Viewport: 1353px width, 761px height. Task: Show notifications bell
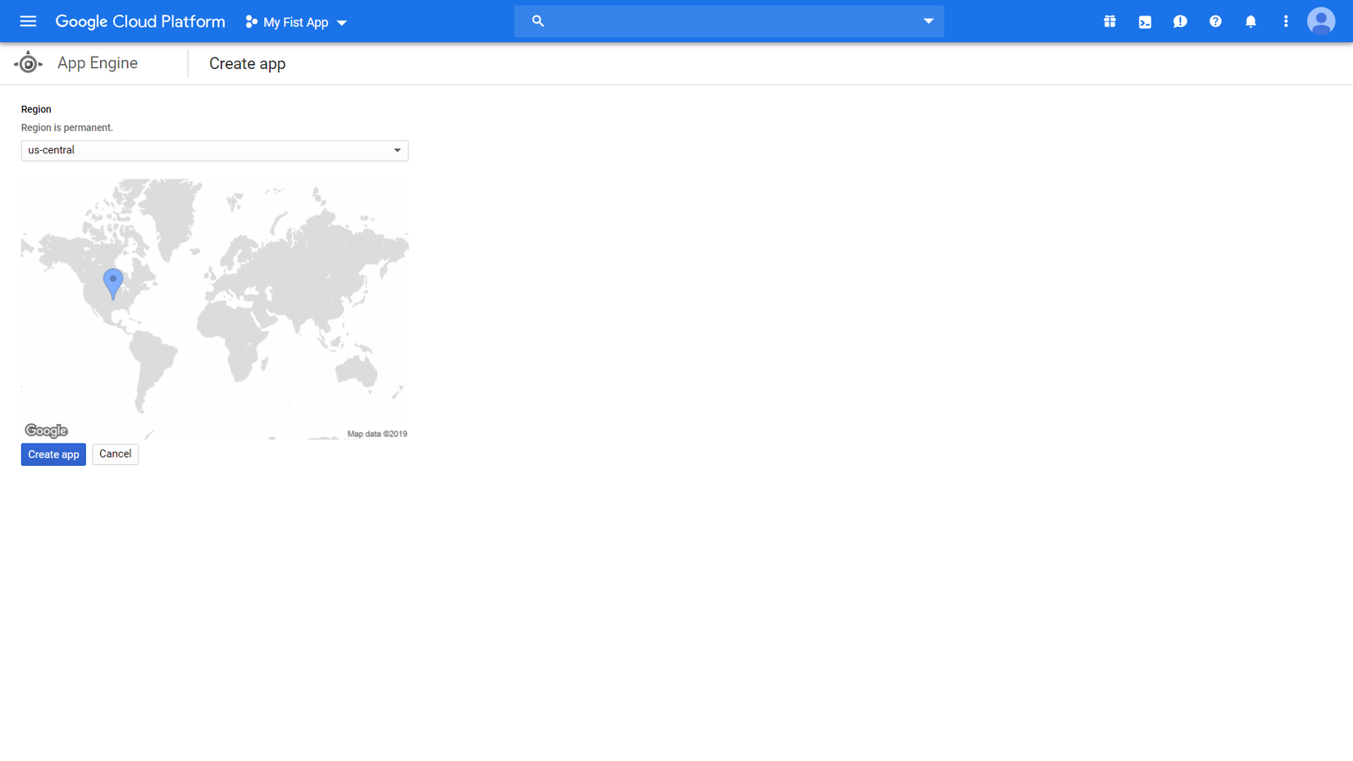click(x=1250, y=22)
